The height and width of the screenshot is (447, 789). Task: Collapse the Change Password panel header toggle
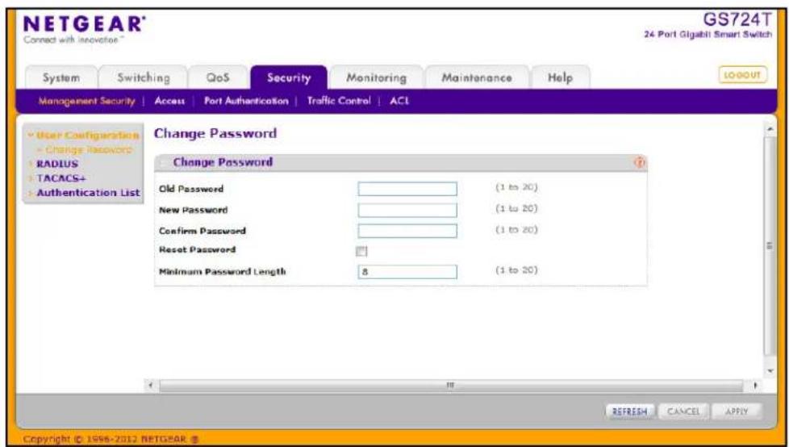tap(163, 163)
